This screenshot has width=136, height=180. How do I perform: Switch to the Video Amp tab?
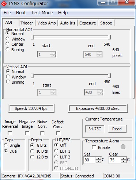[x=46, y=23]
